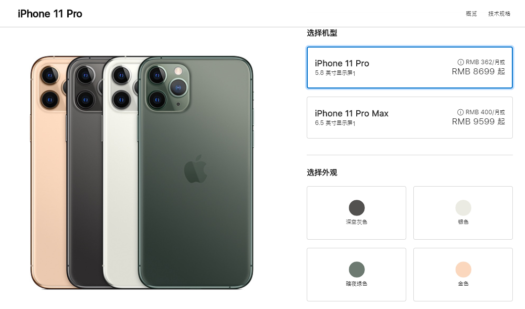Viewport: 525px width, 309px height.
Task: Click the RMB 9599 起 price text
Action: [478, 121]
